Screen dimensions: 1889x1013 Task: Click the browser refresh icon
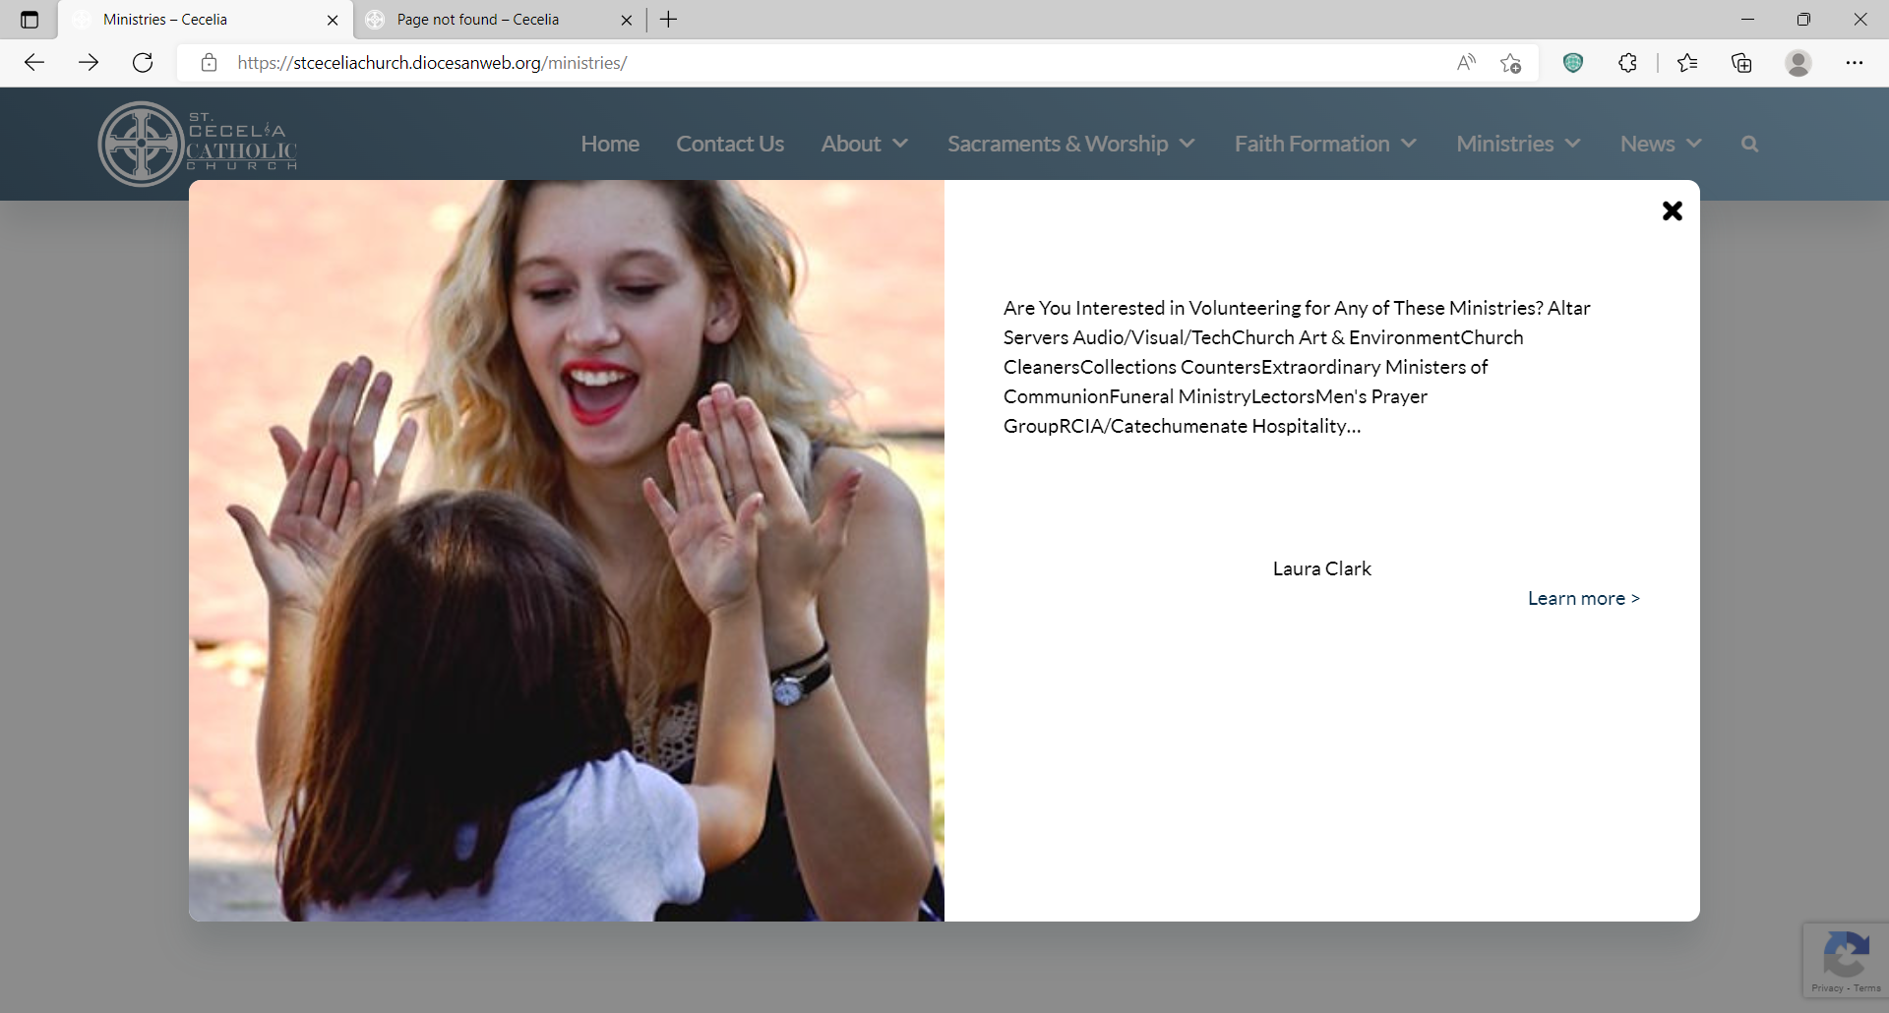coord(143,63)
